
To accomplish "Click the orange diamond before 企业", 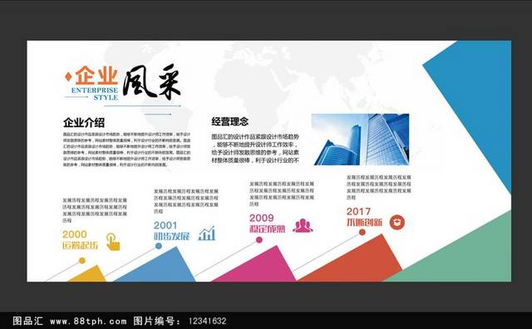I will click(x=68, y=76).
